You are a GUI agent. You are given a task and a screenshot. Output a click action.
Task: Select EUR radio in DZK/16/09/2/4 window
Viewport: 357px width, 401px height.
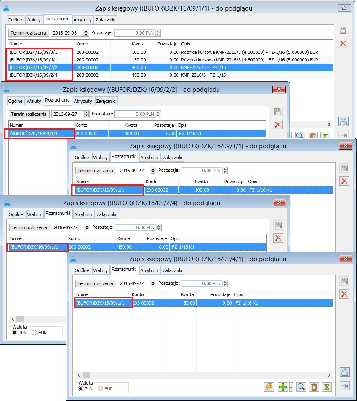click(x=34, y=333)
